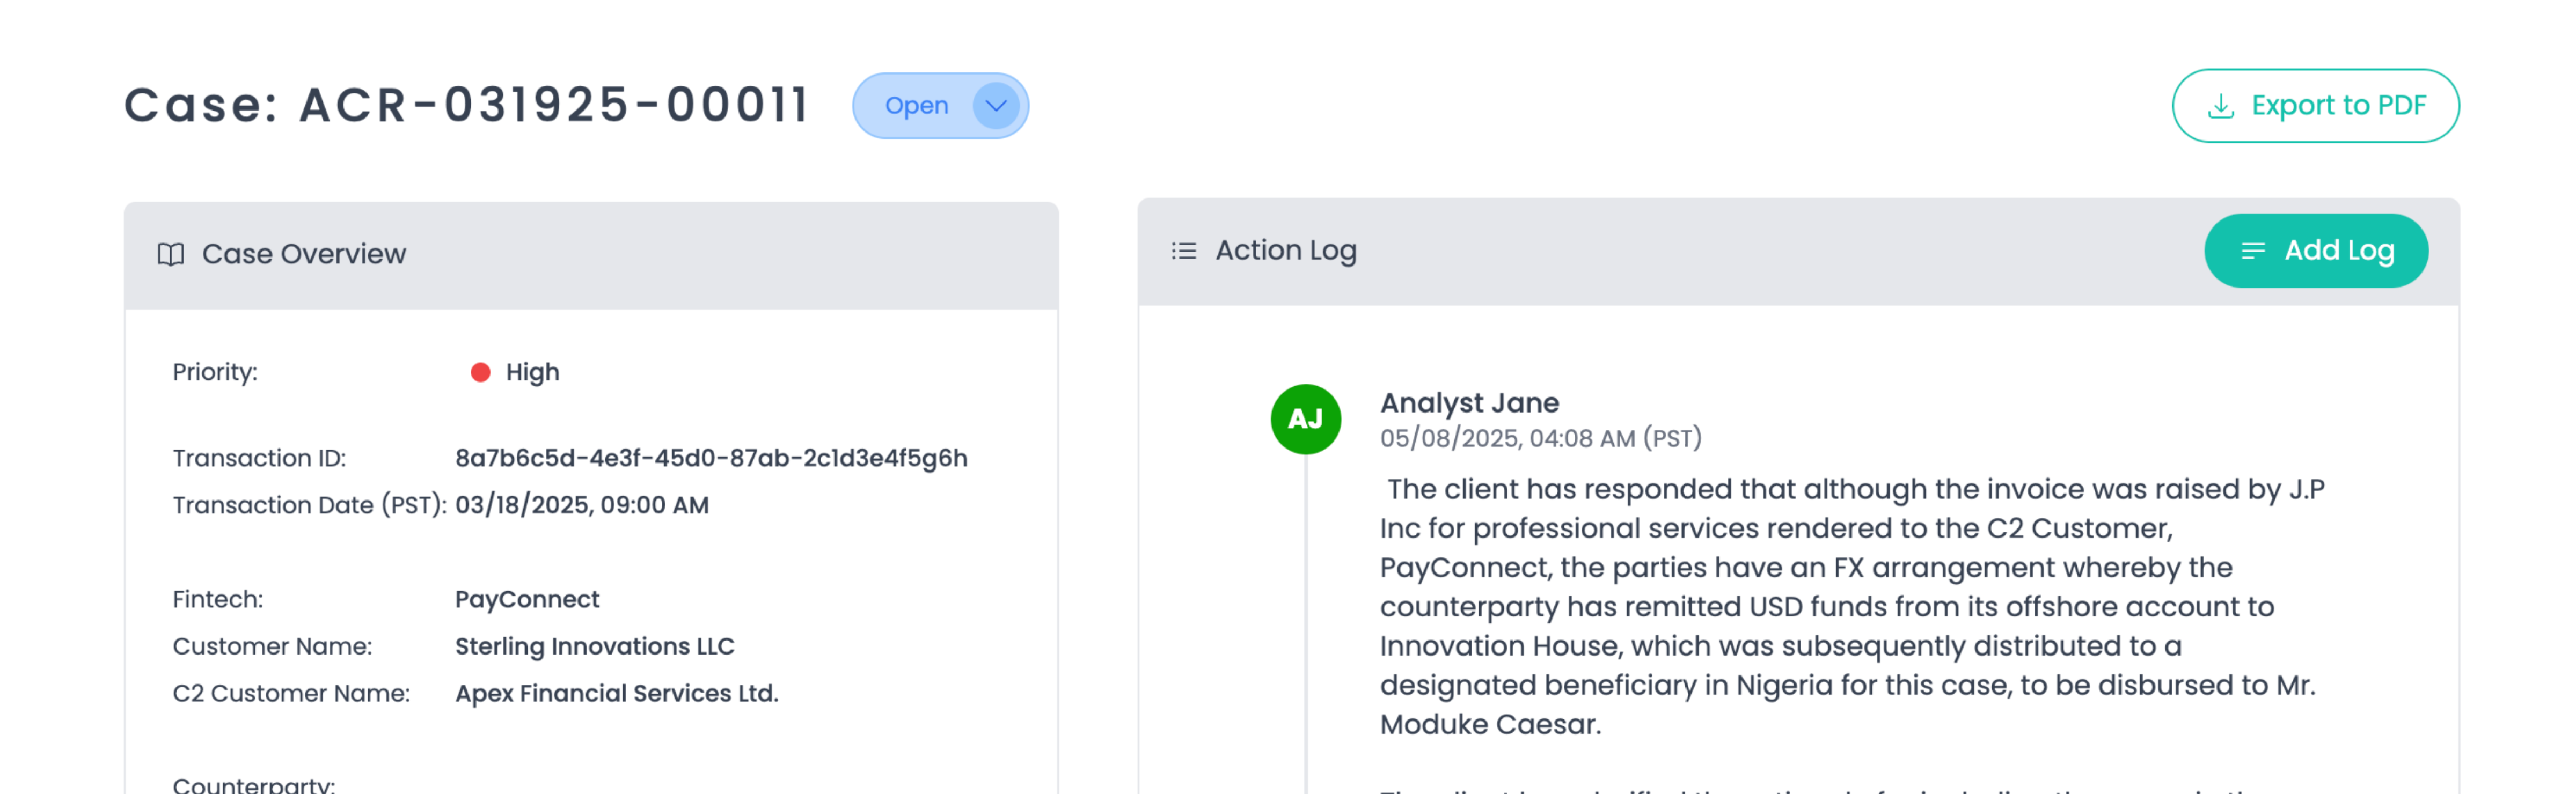Click Apex Financial Services Ltd. value
This screenshot has height=794, width=2576.
pyautogui.click(x=617, y=693)
